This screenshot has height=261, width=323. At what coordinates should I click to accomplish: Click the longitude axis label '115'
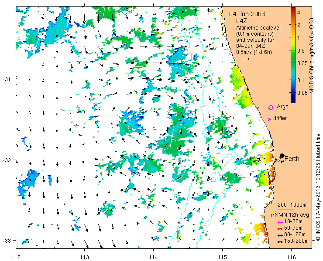[222, 257]
